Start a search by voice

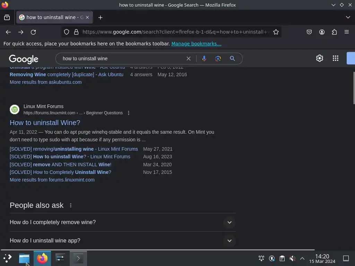coord(204,59)
